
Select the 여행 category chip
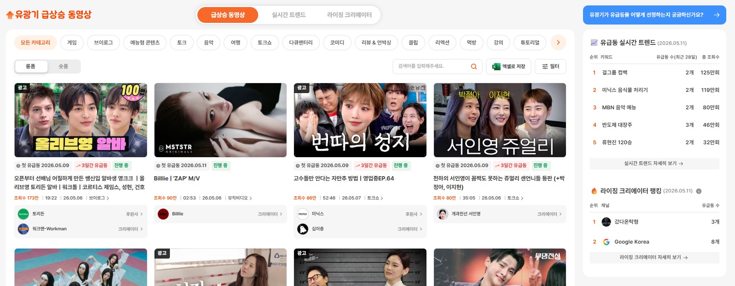[236, 42]
